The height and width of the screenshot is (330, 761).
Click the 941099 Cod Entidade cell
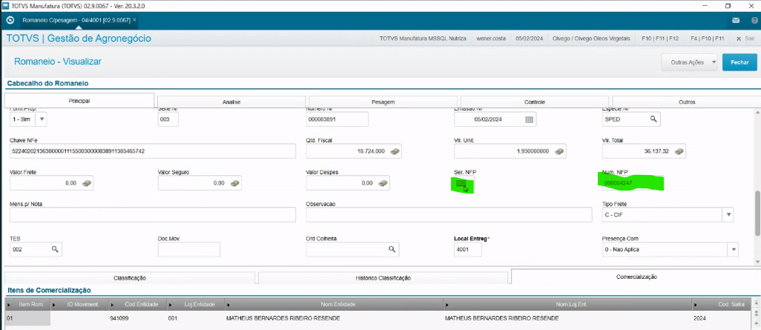tap(138, 318)
